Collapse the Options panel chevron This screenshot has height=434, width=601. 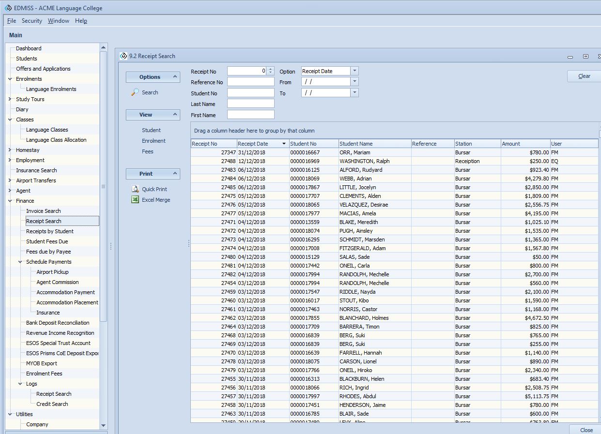[175, 76]
